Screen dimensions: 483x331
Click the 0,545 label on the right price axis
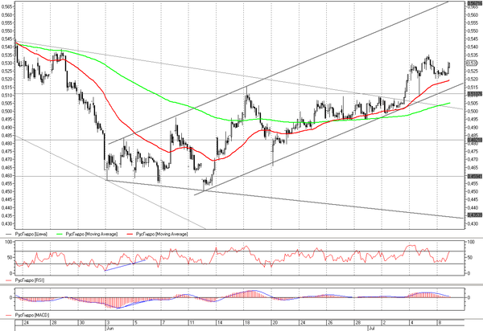click(x=473, y=39)
